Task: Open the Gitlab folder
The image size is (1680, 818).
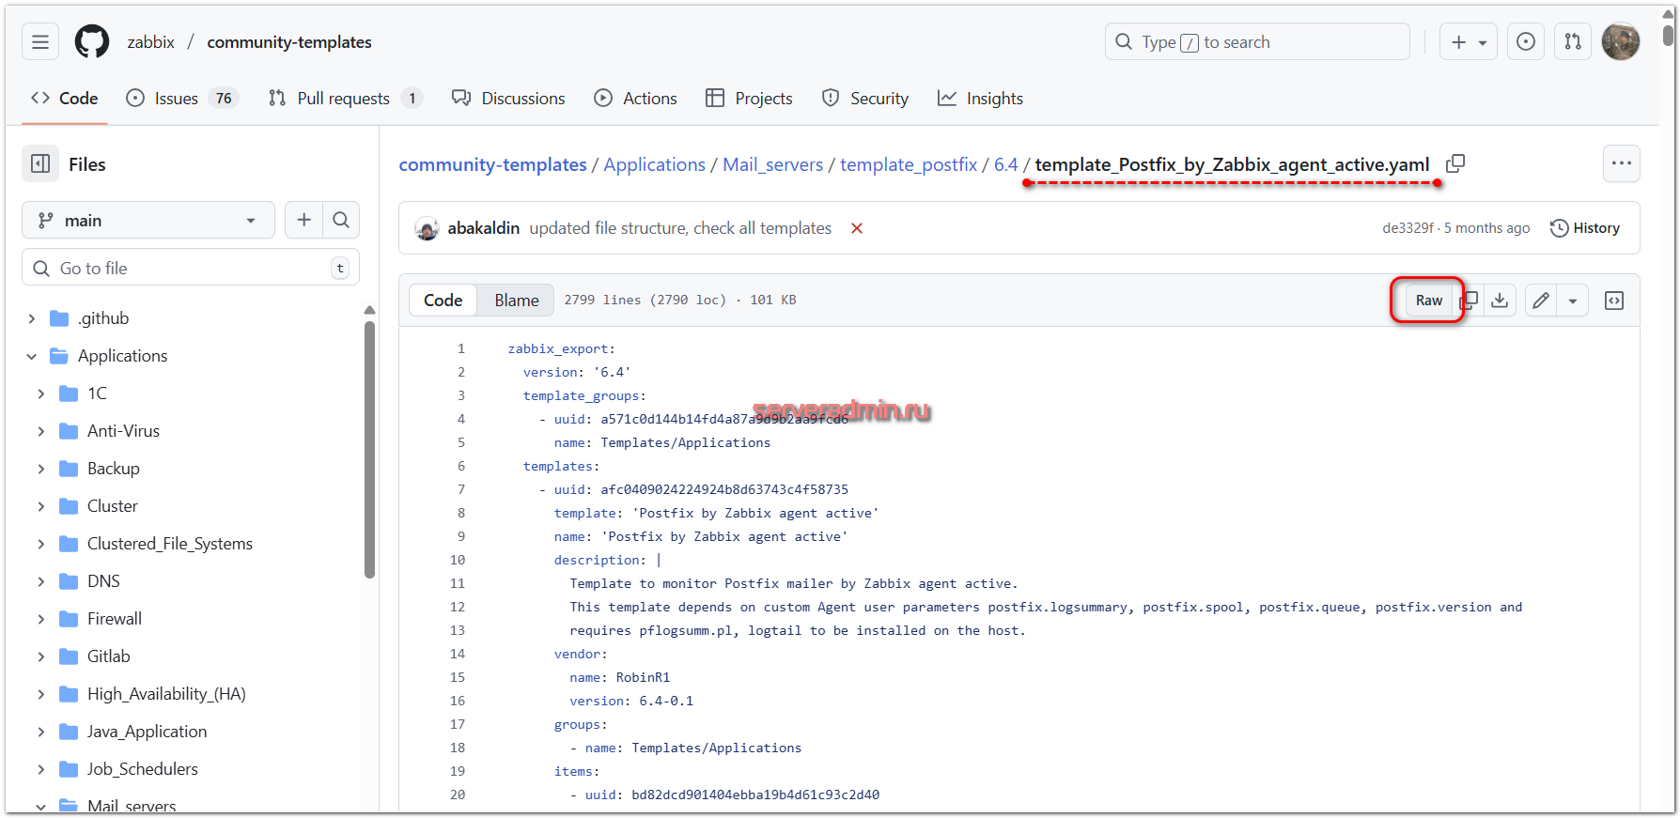Action: [x=108, y=656]
